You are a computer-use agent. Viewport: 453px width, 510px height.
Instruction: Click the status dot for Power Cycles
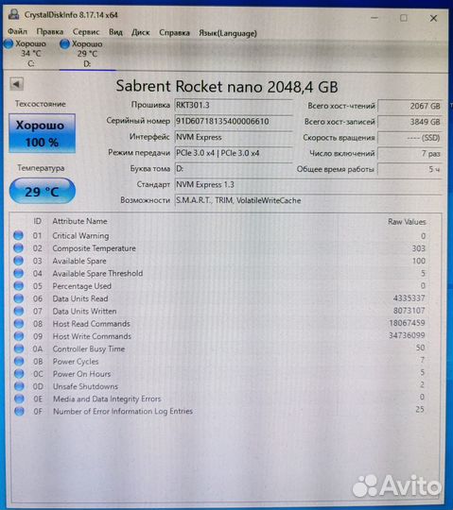[x=19, y=362]
